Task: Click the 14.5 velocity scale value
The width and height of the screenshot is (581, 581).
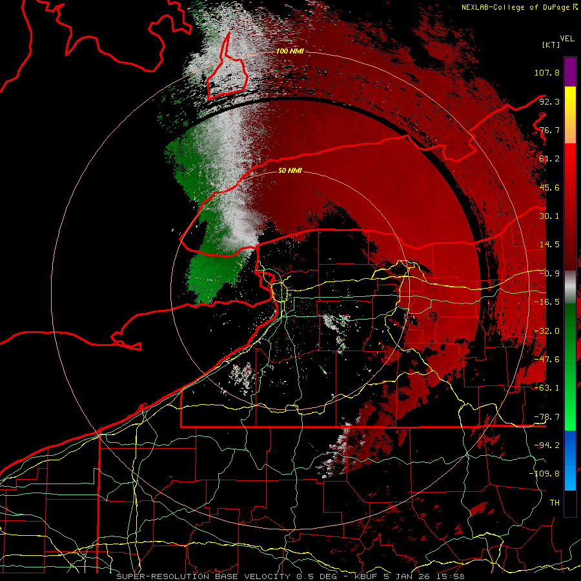Action: coord(549,245)
